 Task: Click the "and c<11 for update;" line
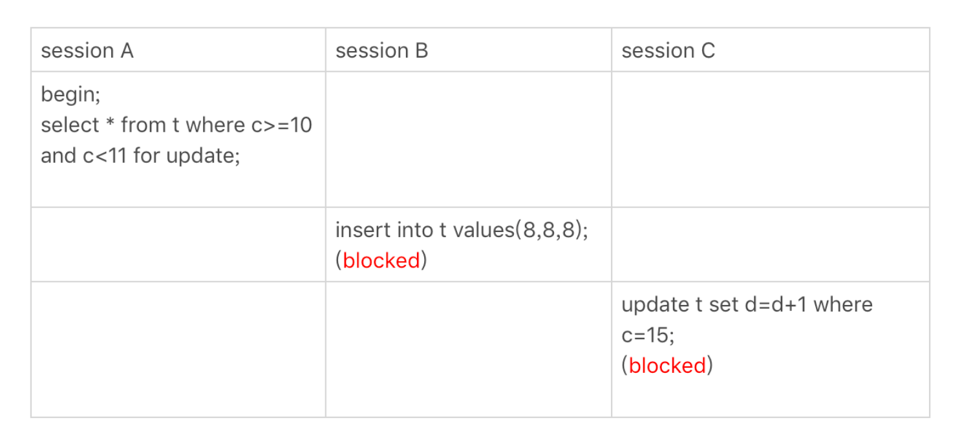point(140,156)
